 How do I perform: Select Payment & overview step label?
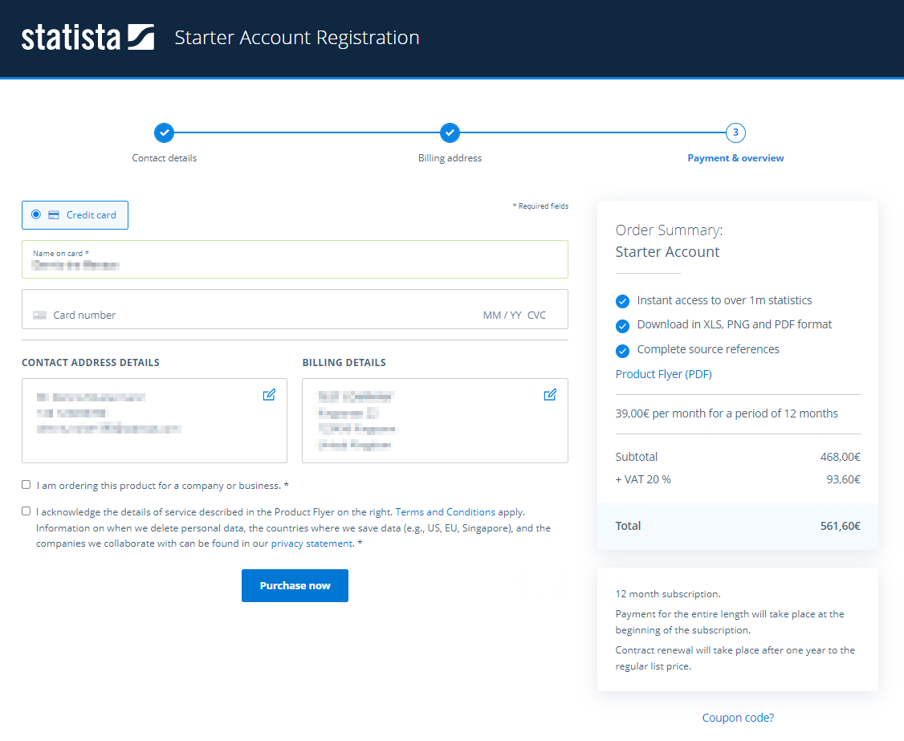click(735, 158)
